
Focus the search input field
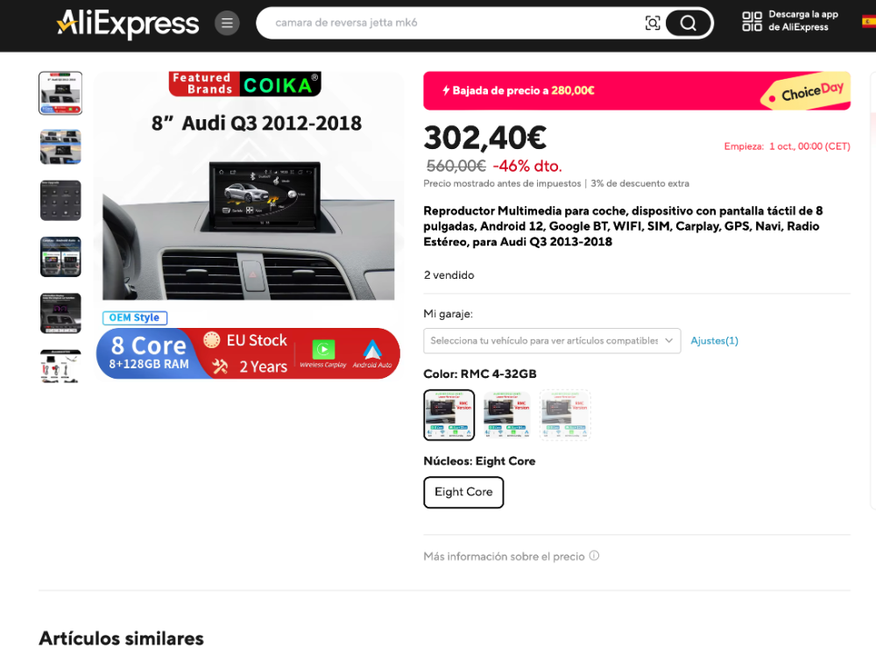[456, 23]
